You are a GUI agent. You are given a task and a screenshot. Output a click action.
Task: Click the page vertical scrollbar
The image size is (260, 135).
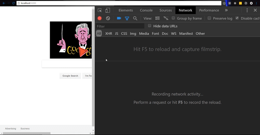point(93,68)
